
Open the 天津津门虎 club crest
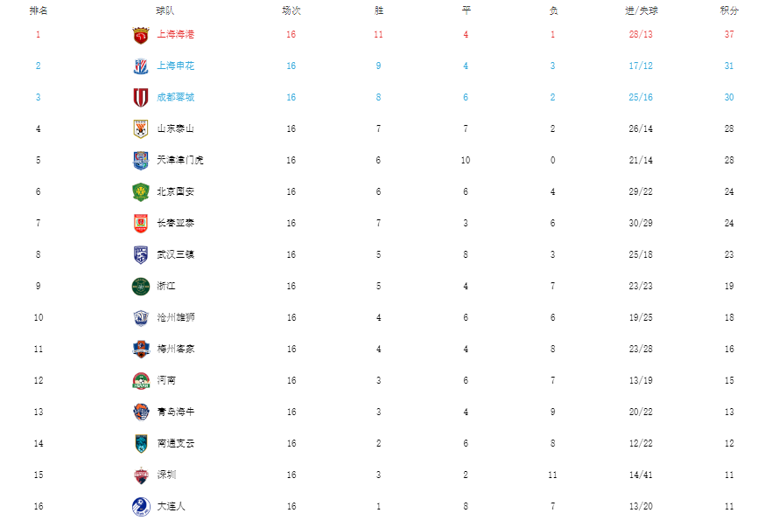click(140, 161)
